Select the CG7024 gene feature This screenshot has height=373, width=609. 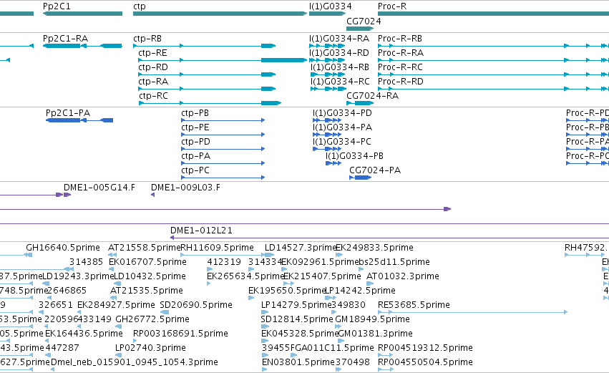click(360, 29)
